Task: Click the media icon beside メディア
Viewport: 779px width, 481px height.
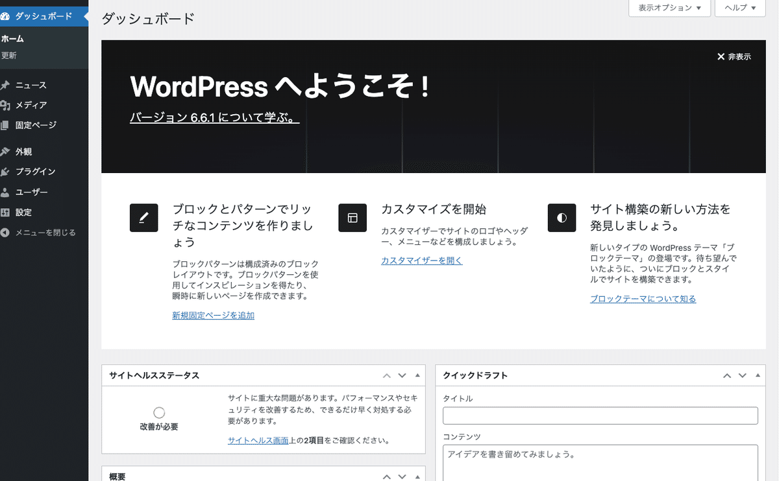Action: (x=5, y=105)
